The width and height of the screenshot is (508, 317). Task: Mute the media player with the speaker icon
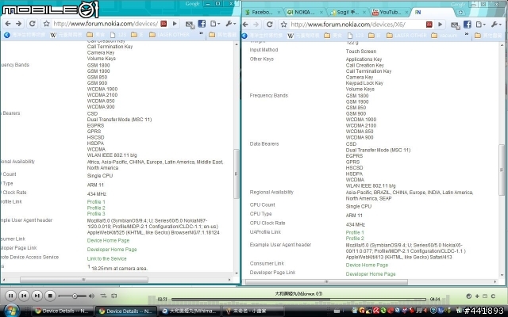pos(92,296)
